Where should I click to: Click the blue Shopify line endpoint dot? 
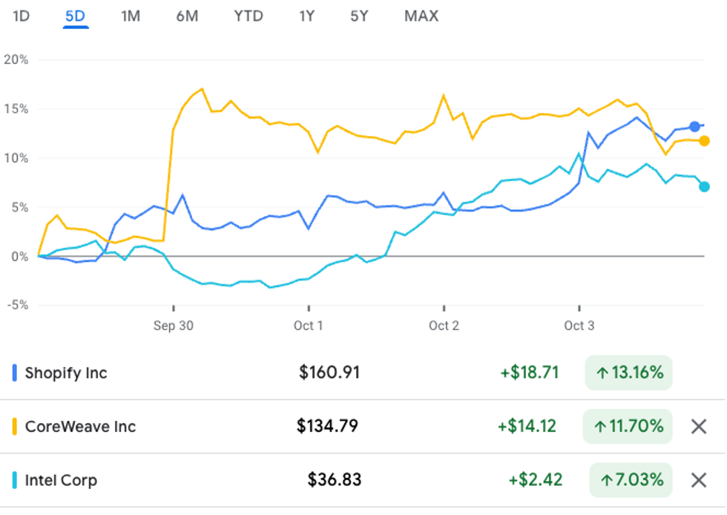[694, 127]
